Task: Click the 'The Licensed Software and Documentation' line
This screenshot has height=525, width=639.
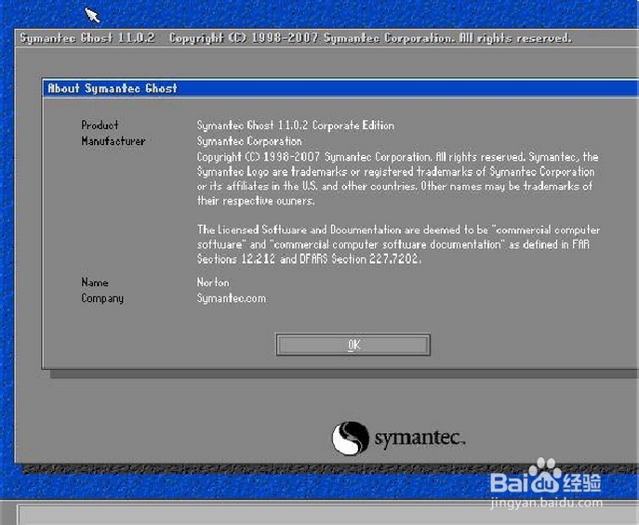Action: [398, 230]
